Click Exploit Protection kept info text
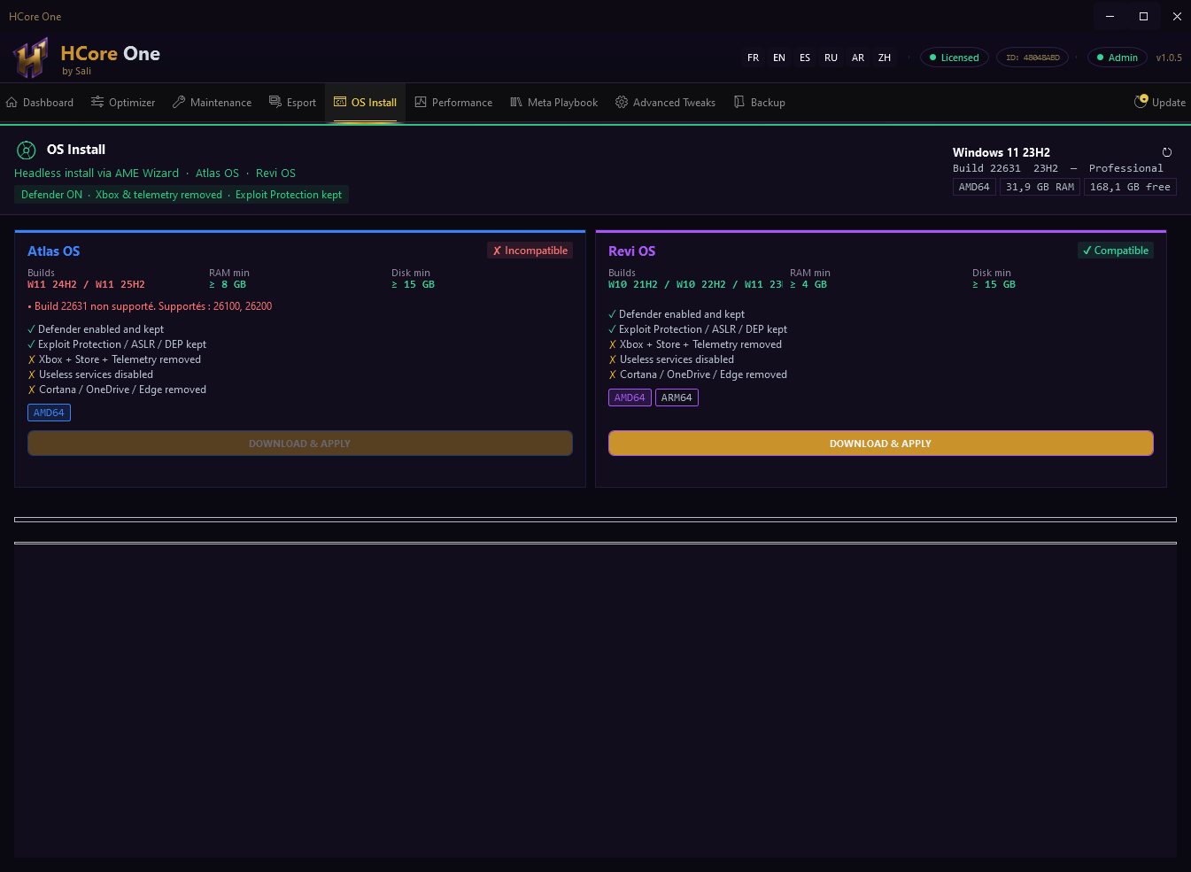The width and height of the screenshot is (1191, 872). pyautogui.click(x=289, y=195)
